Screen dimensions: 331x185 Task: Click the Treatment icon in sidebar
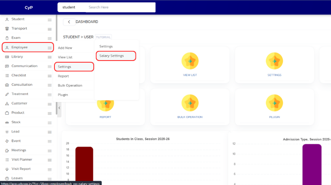(7, 94)
